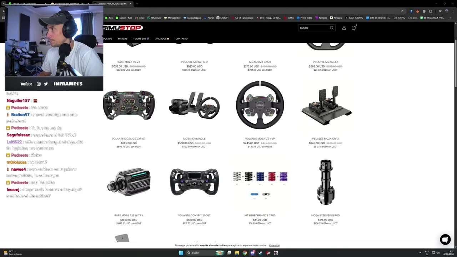The width and height of the screenshot is (457, 257).
Task: Open the taskbar clock showing 13:52
Action: (448, 253)
